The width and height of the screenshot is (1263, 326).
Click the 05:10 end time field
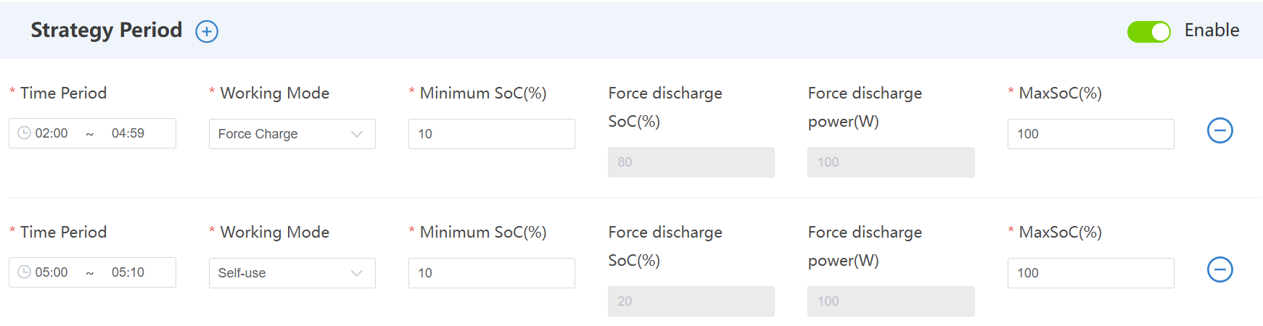click(x=128, y=272)
